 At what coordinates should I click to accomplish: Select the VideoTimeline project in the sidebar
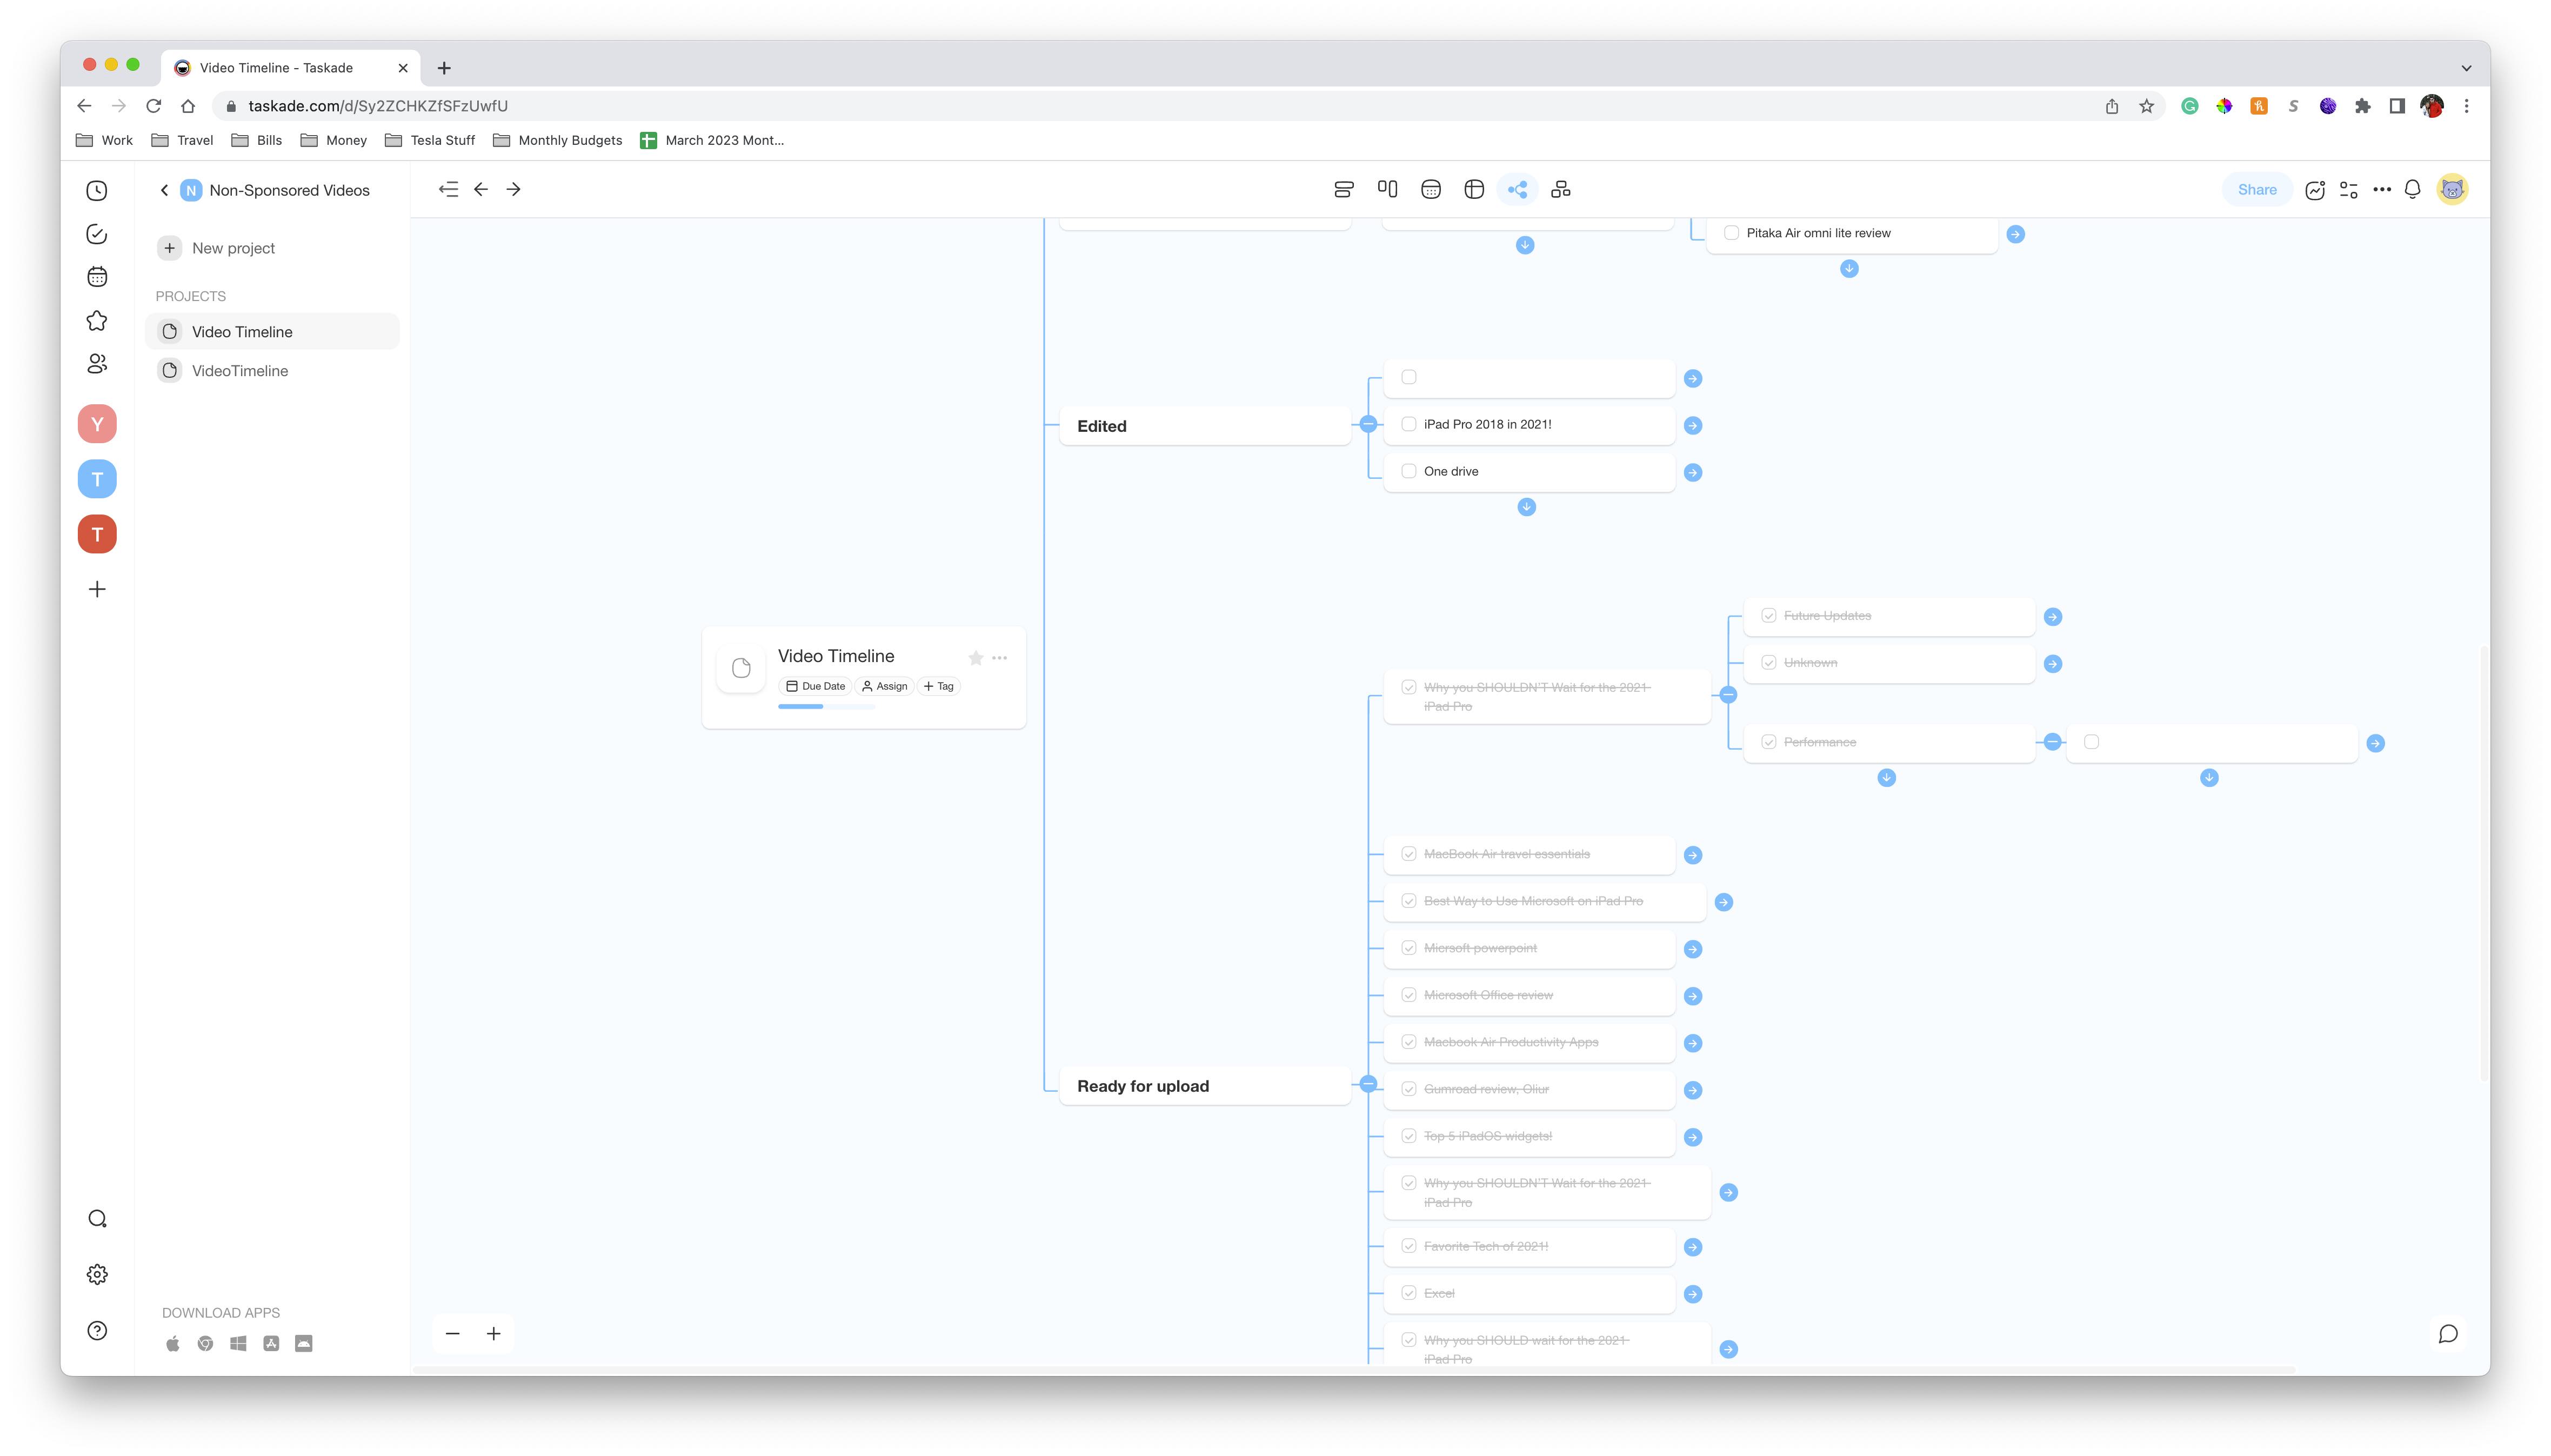click(240, 370)
